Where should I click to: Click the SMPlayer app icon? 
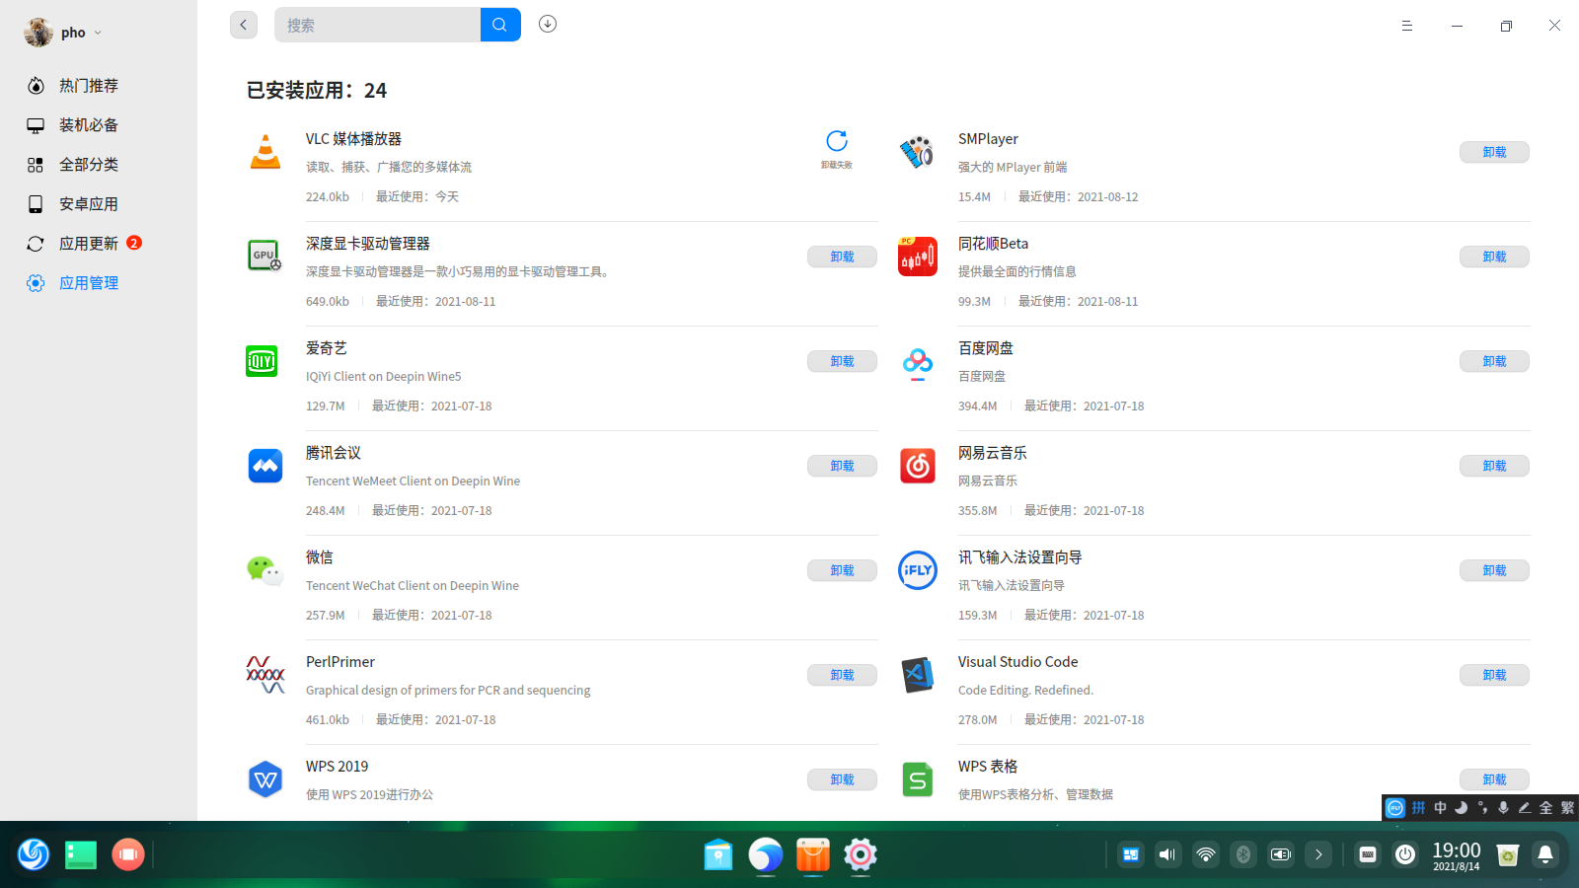[x=917, y=152]
